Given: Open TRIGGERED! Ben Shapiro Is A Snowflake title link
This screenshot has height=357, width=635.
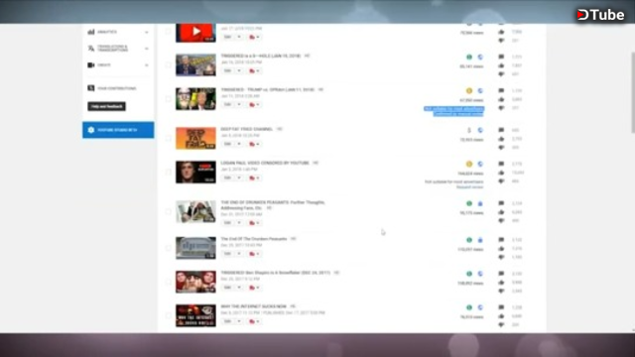Looking at the screenshot, I should click(276, 273).
